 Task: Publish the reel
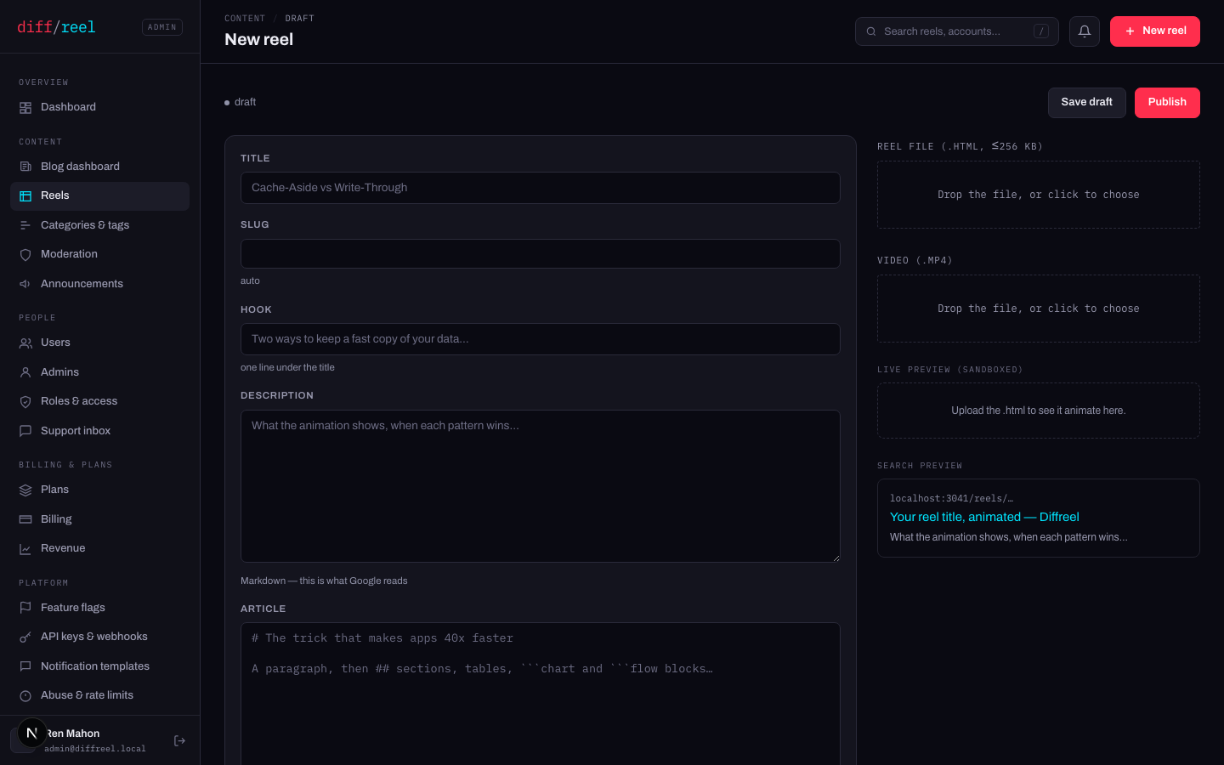(x=1167, y=103)
